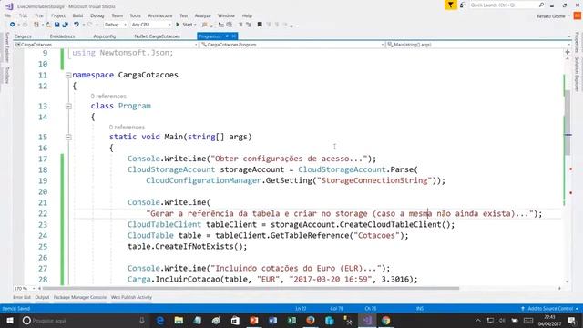This screenshot has height=328, width=583.
Task: Click the Save toolbar icon
Action: [56, 25]
